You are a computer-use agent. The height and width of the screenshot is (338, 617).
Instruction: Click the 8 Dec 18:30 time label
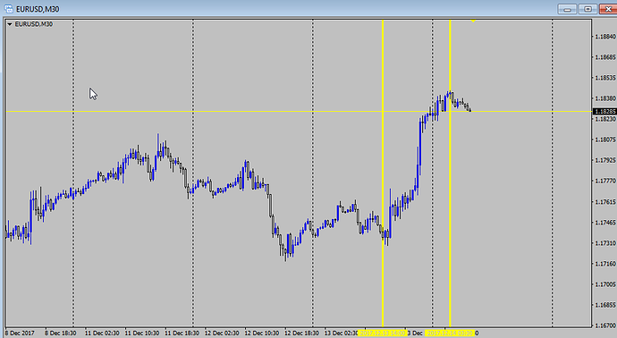(60, 334)
